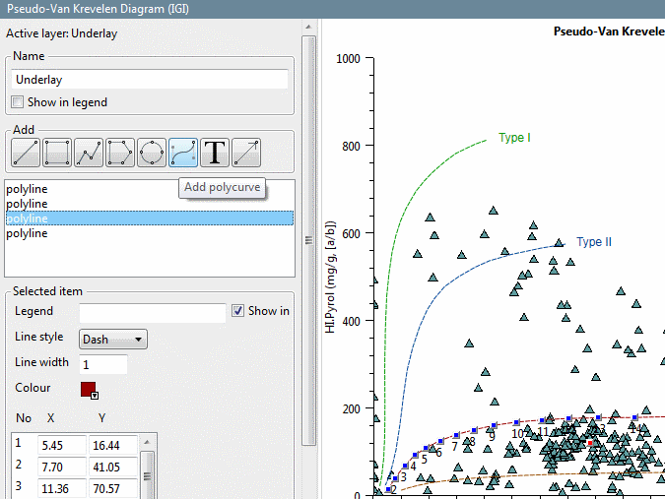The image size is (665, 499).
Task: Select the Add ellipse tool
Action: pyautogui.click(x=152, y=153)
